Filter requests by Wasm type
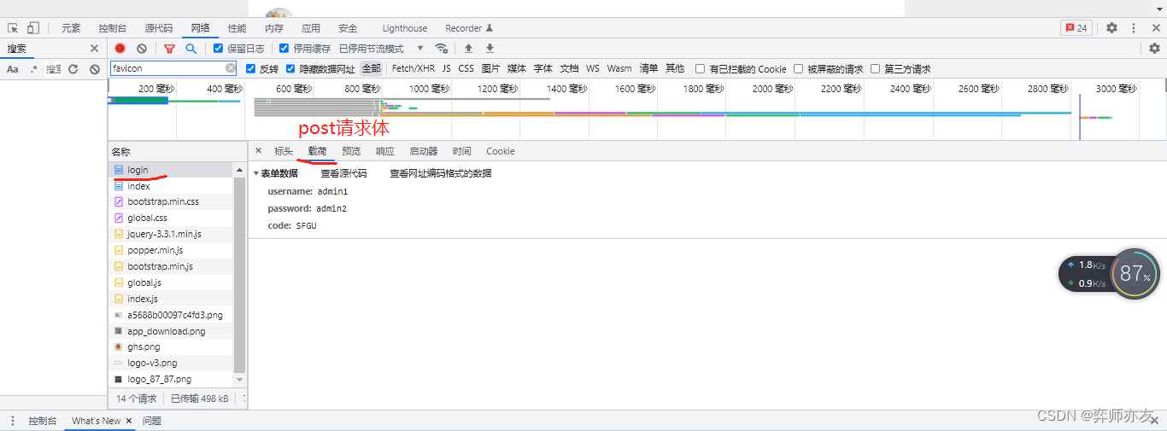This screenshot has width=1167, height=431. [619, 69]
